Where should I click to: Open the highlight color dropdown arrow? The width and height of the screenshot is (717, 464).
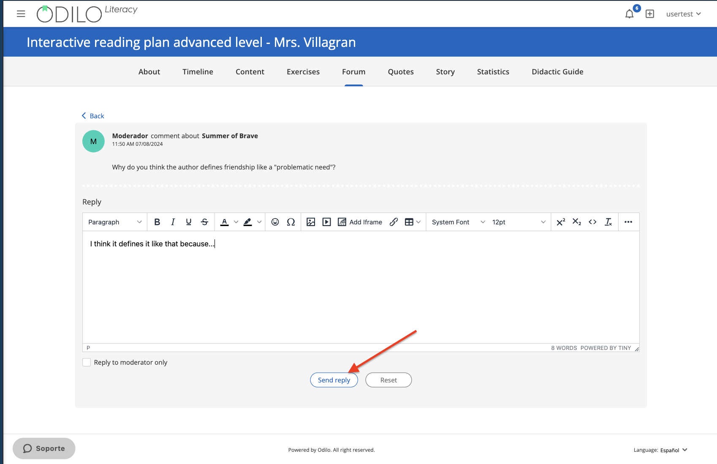(259, 222)
